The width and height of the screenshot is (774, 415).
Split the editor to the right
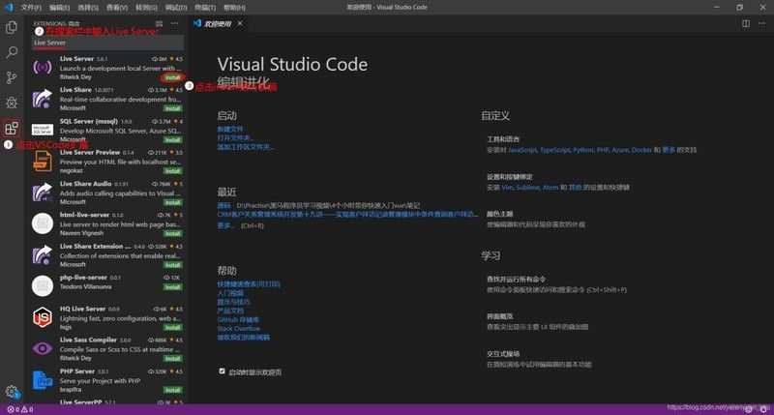pyautogui.click(x=746, y=23)
